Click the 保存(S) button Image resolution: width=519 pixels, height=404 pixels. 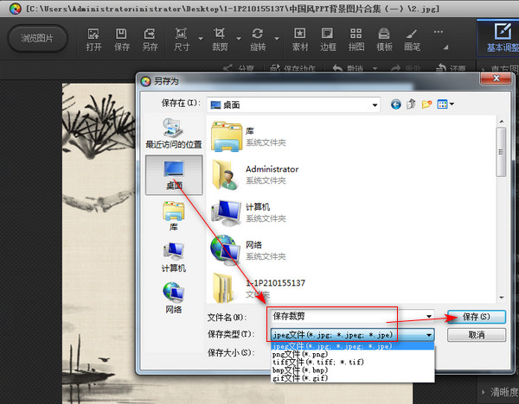477,317
